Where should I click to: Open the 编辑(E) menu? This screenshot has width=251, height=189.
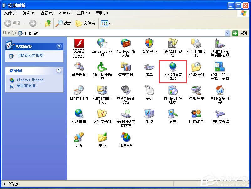click(29, 13)
